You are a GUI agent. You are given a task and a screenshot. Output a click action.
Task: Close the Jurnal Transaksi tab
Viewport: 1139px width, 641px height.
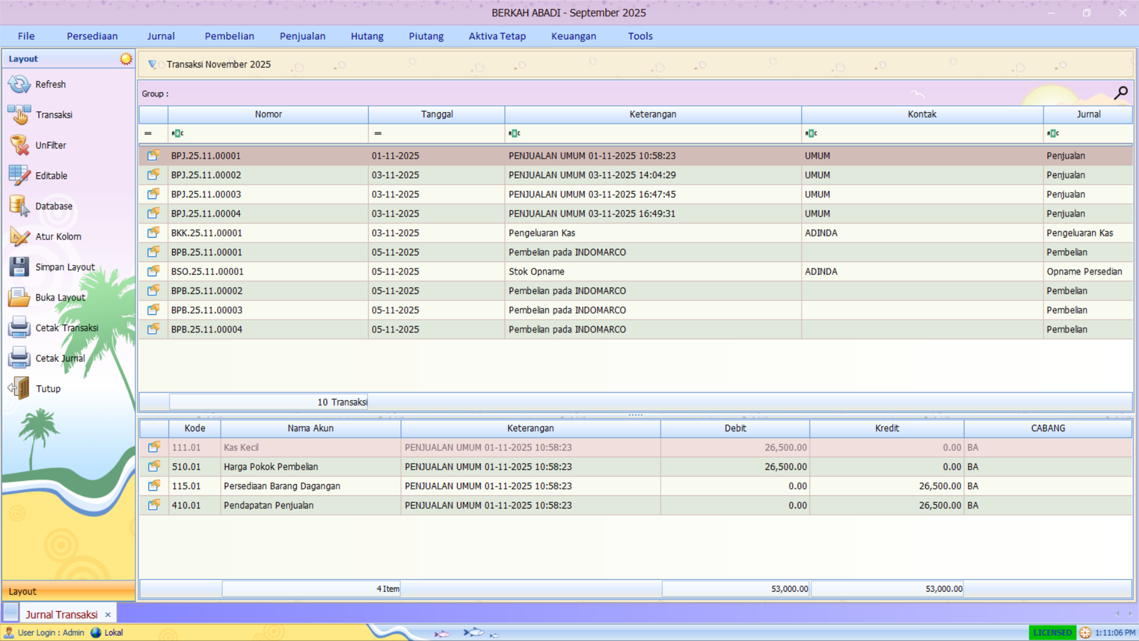[107, 615]
